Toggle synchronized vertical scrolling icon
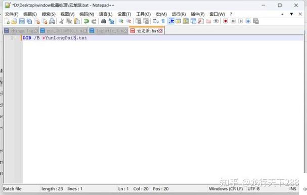 click(138, 21)
